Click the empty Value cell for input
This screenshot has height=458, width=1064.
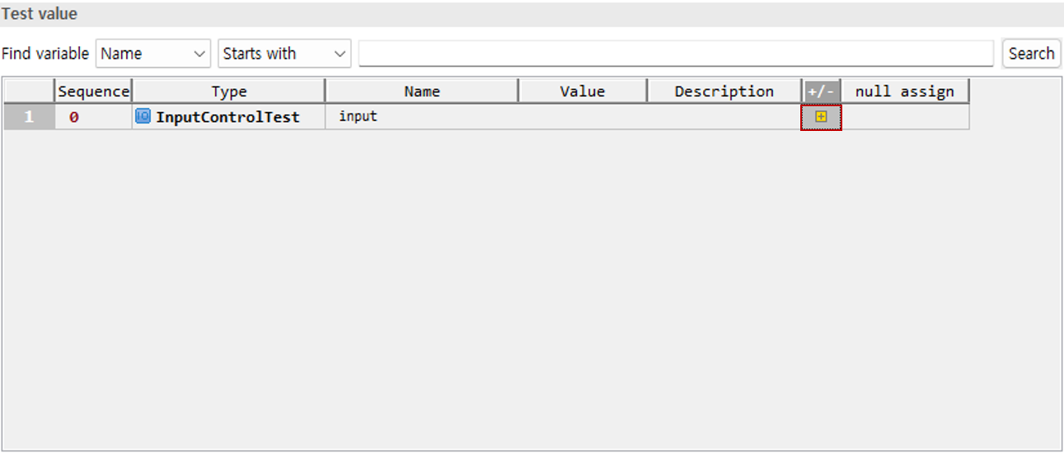point(583,117)
